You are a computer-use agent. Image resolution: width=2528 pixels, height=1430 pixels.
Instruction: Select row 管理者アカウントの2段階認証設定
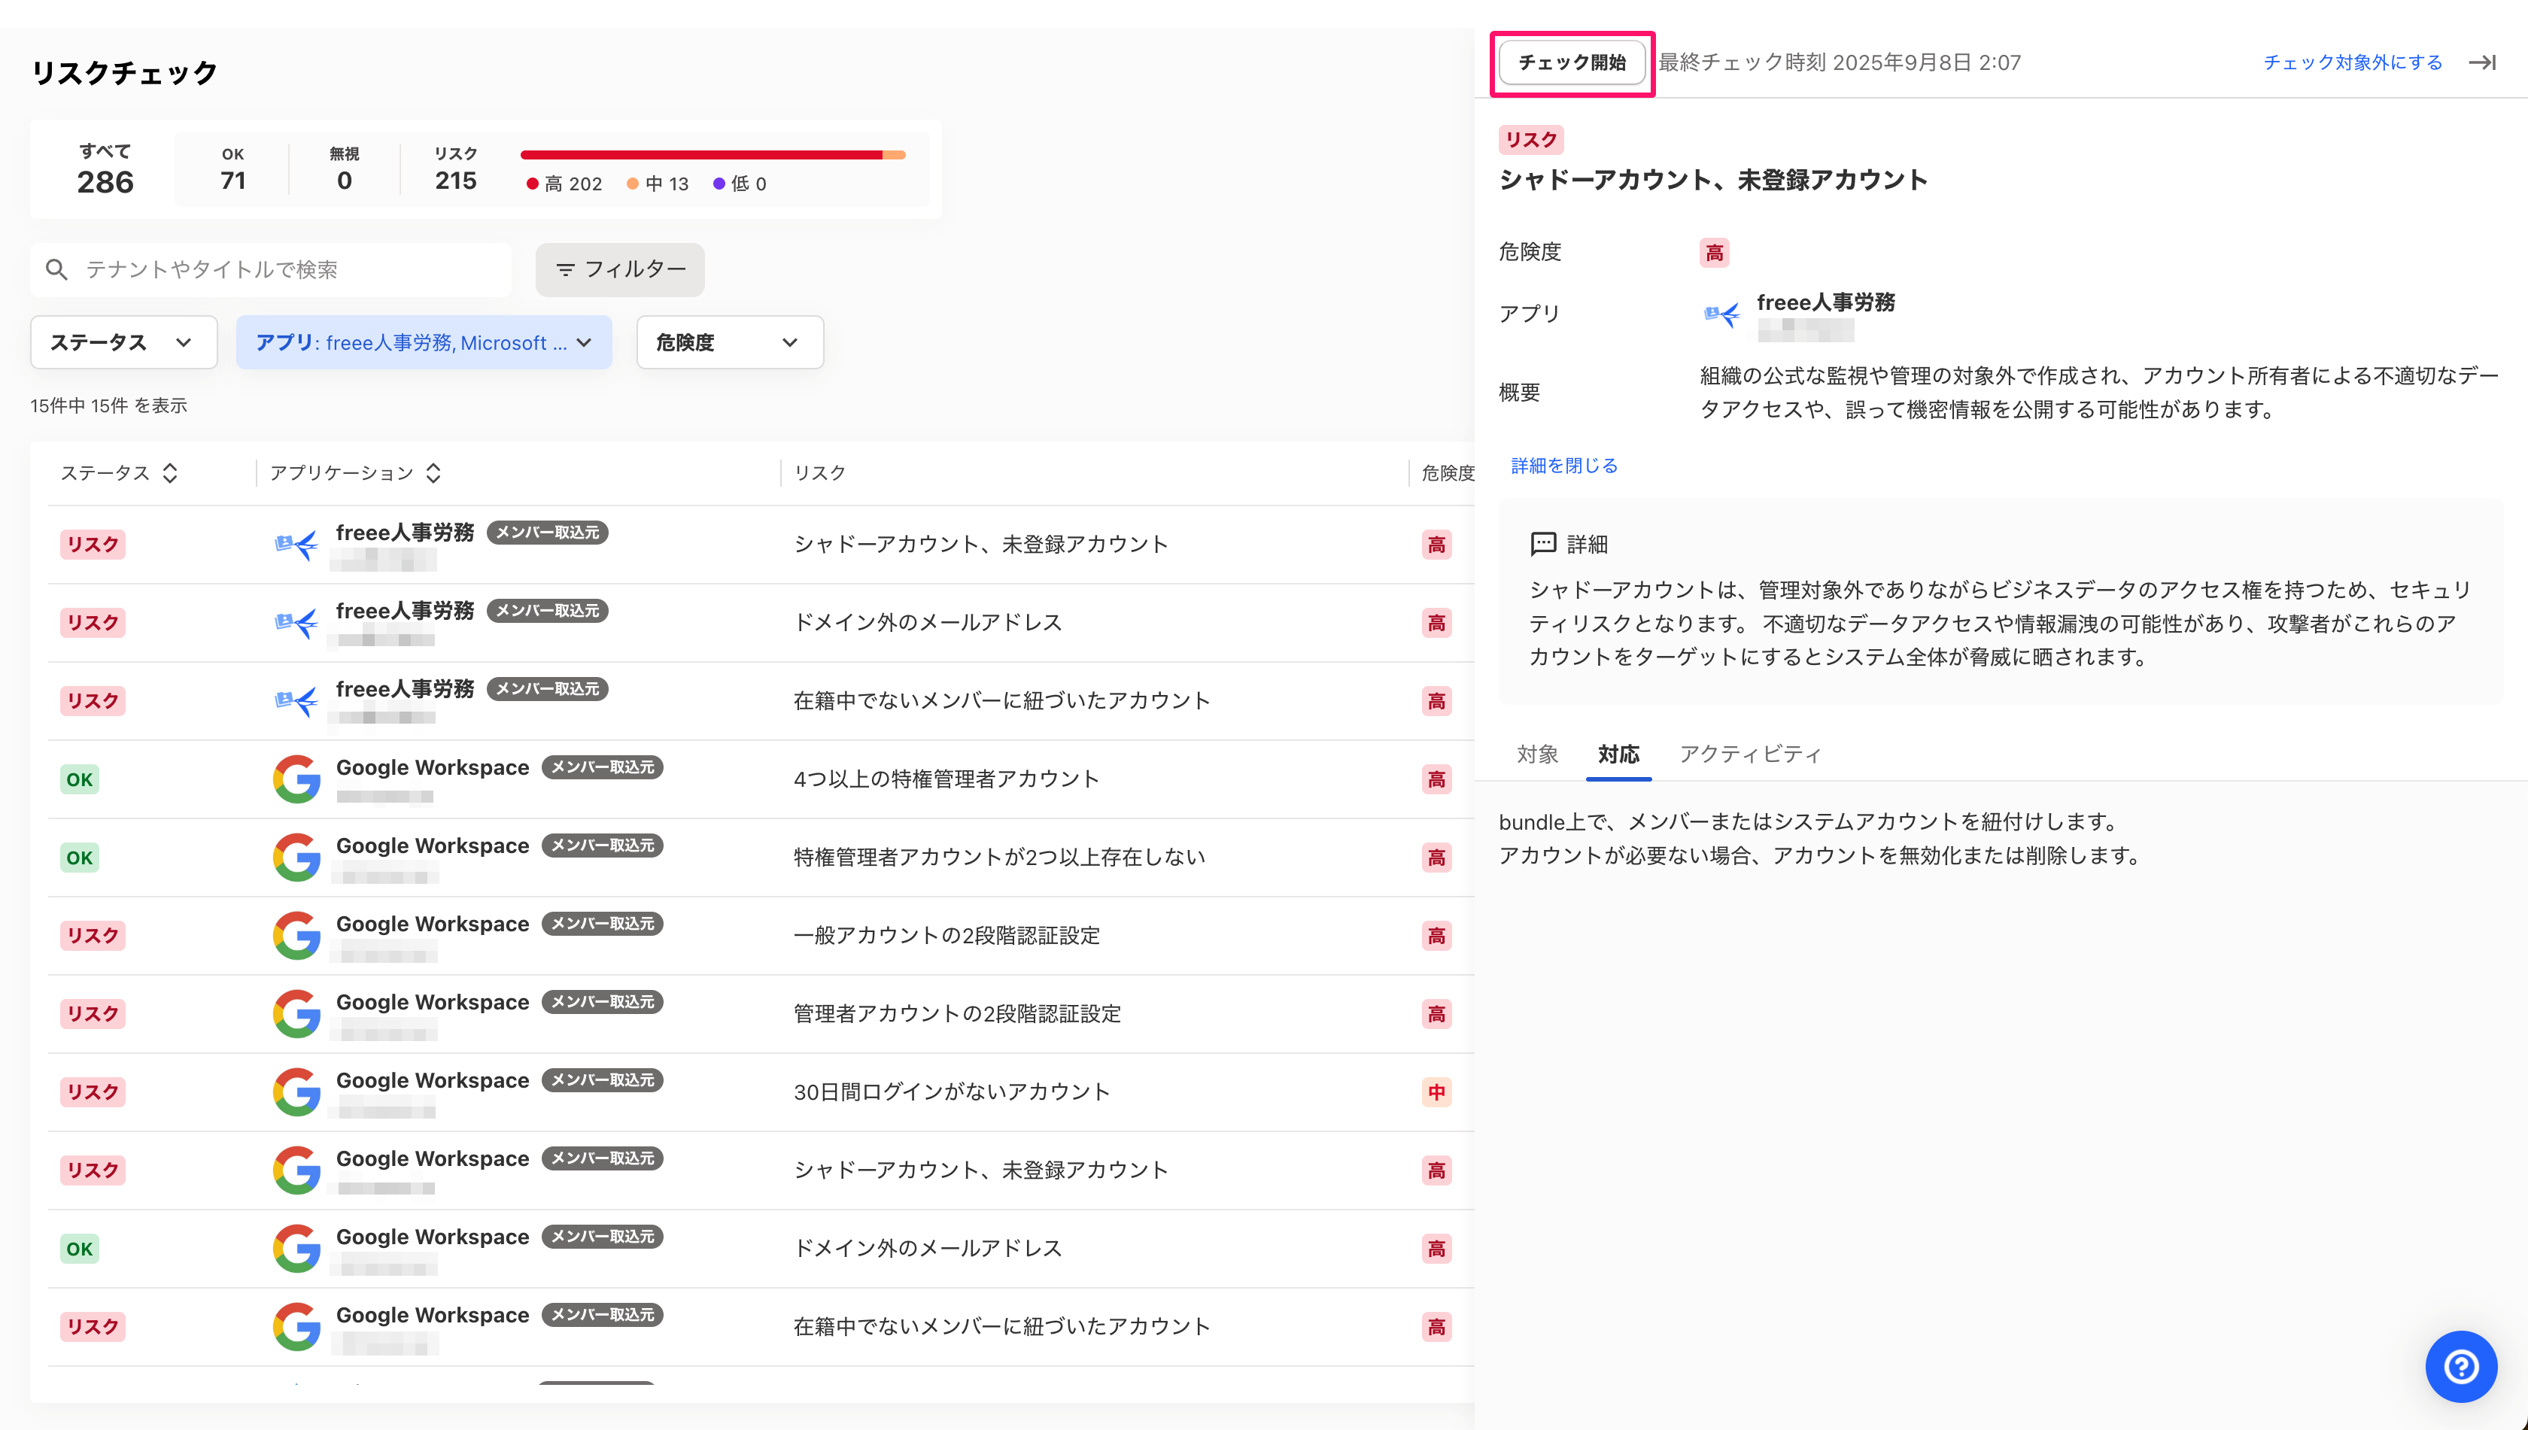click(x=761, y=1013)
